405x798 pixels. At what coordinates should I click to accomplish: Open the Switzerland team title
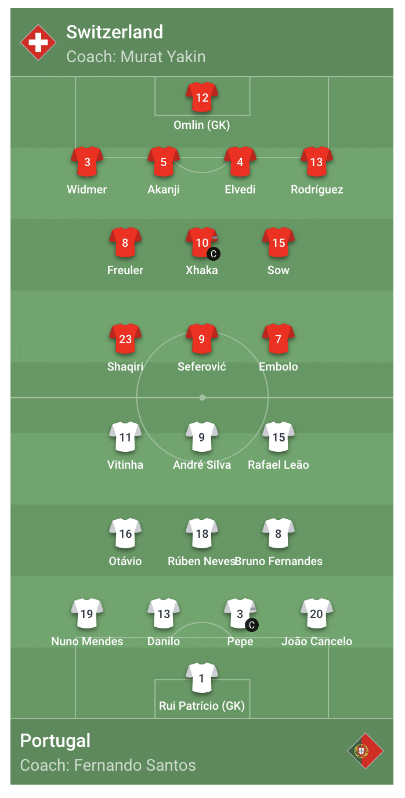click(114, 32)
